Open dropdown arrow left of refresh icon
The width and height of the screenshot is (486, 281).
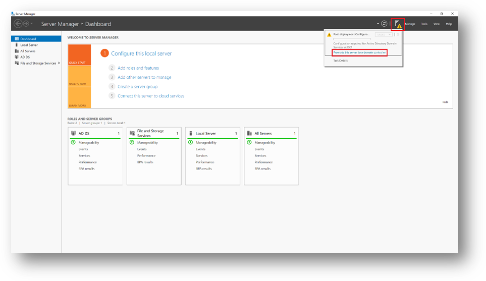[378, 24]
